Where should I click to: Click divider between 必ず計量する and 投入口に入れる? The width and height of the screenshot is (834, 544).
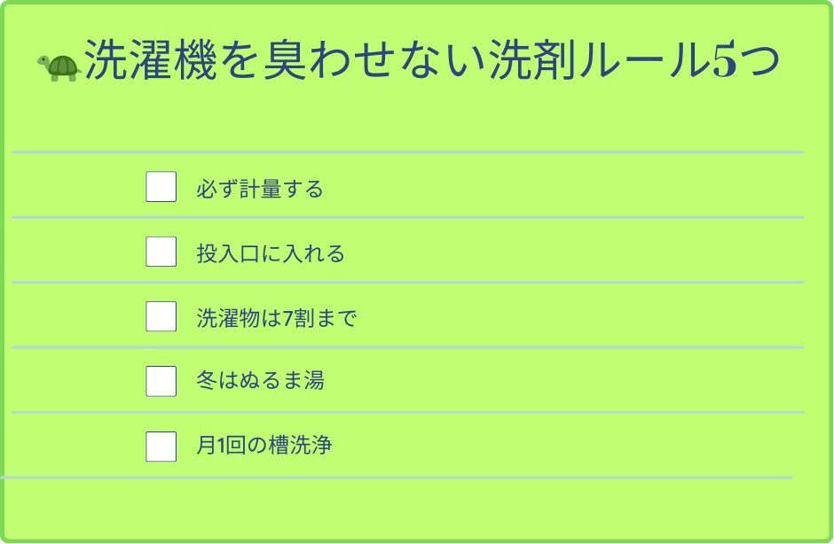pyautogui.click(x=408, y=217)
